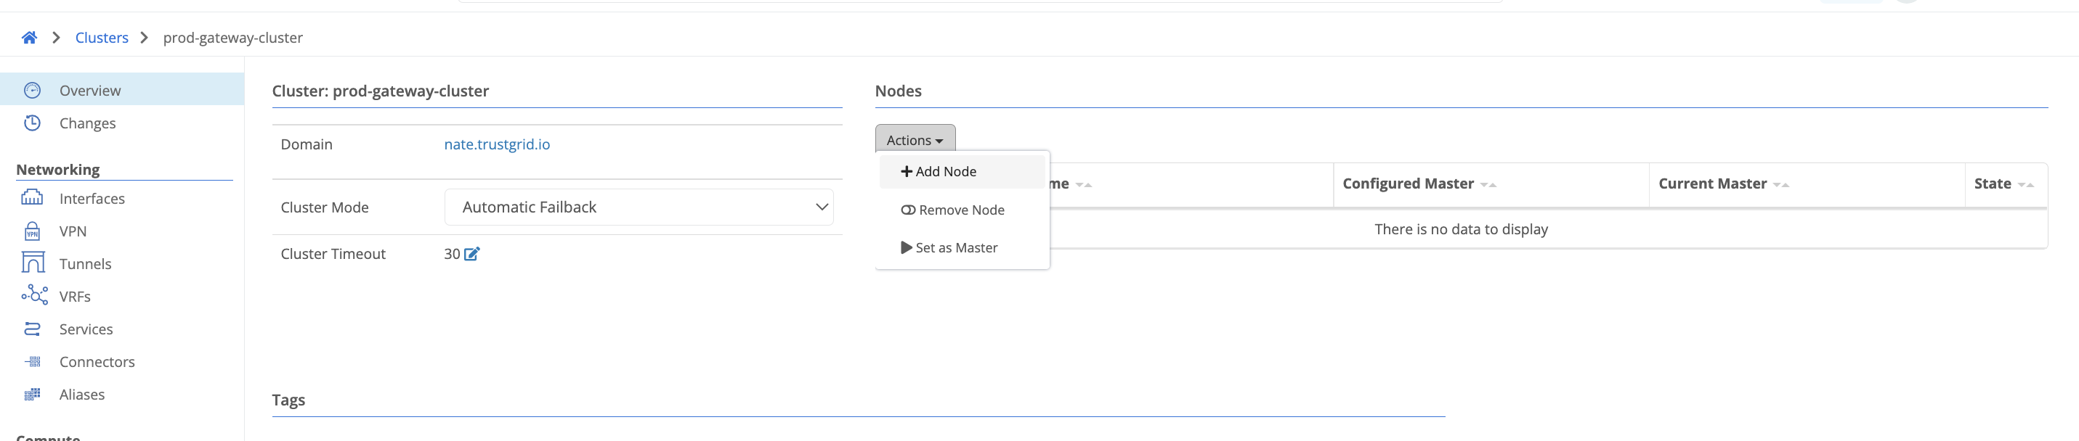Screen dimensions: 2079x441
Task: Go to Clusters breadcrumb link
Action: (x=102, y=38)
